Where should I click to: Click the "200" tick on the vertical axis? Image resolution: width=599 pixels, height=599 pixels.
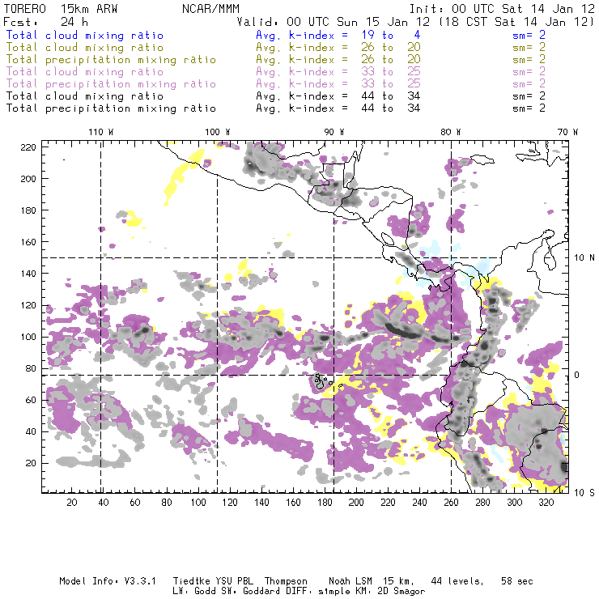[x=28, y=179]
